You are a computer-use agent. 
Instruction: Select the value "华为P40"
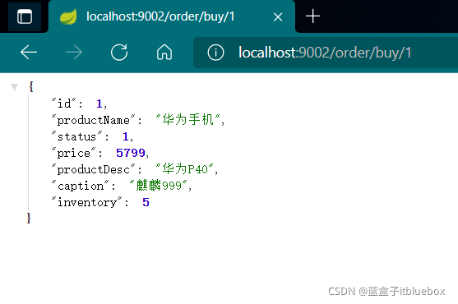point(185,169)
